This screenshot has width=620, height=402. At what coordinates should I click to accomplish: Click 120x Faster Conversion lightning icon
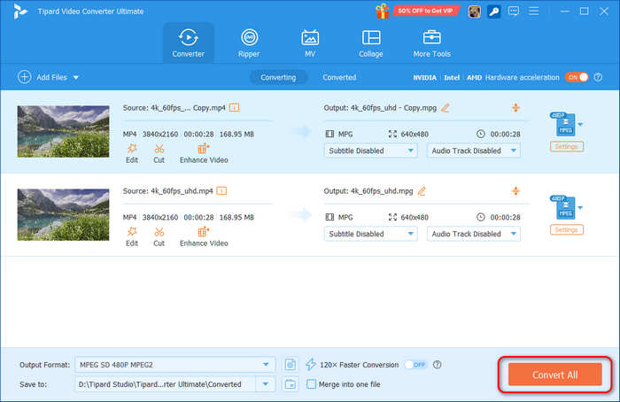311,365
